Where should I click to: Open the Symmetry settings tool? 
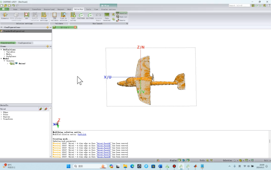coord(5,16)
